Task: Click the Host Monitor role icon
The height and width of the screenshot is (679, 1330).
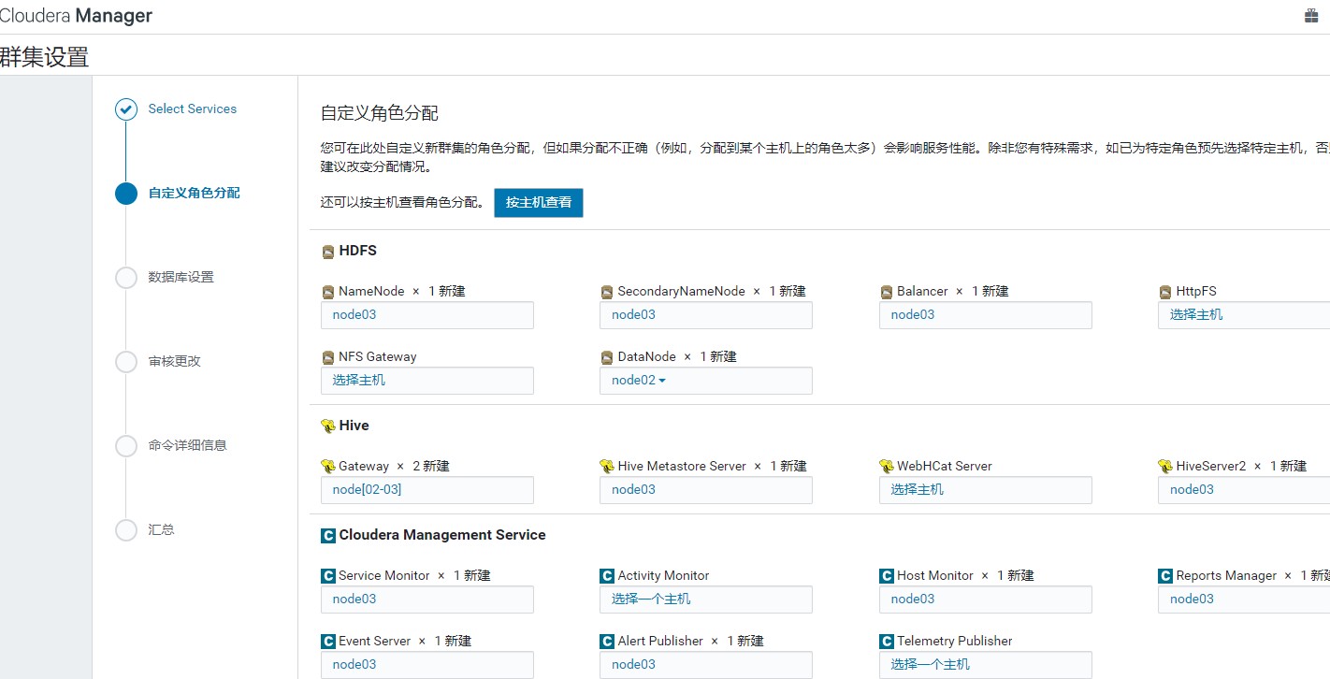Action: pos(887,576)
